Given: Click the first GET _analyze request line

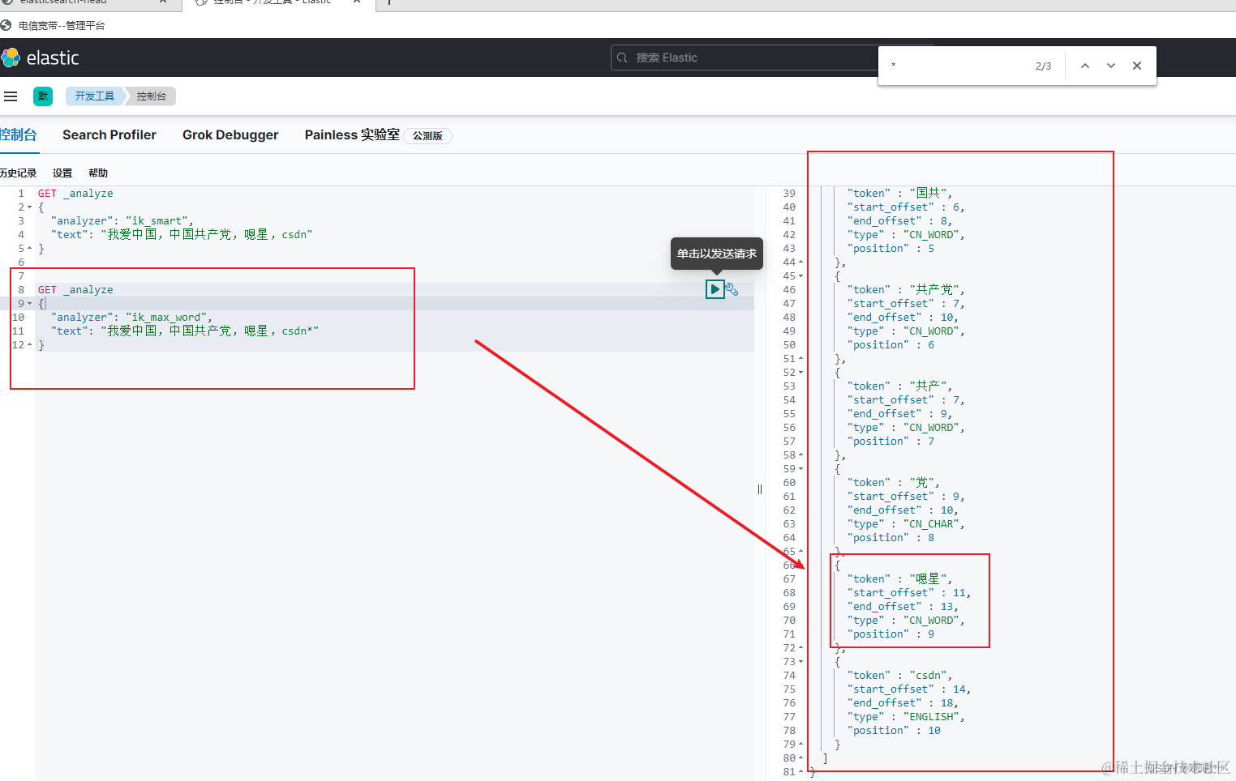Looking at the screenshot, I should click(75, 194).
